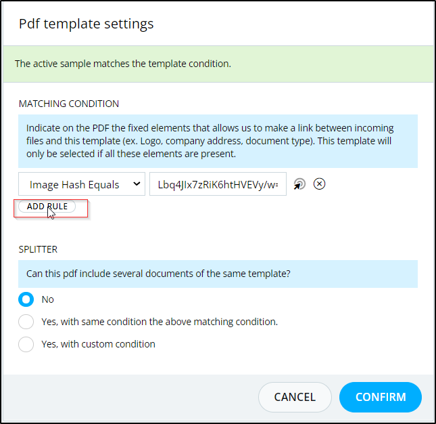Click the SPLITTER section heading
This screenshot has width=436, height=424.
pyautogui.click(x=38, y=249)
